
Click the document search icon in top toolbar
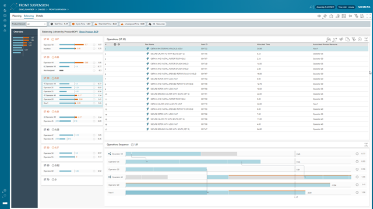tap(363, 16)
